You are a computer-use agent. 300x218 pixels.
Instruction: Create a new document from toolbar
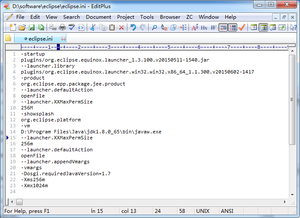point(12,27)
